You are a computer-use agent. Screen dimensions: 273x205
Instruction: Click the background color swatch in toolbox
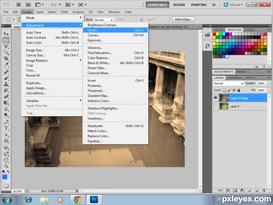click(9, 179)
